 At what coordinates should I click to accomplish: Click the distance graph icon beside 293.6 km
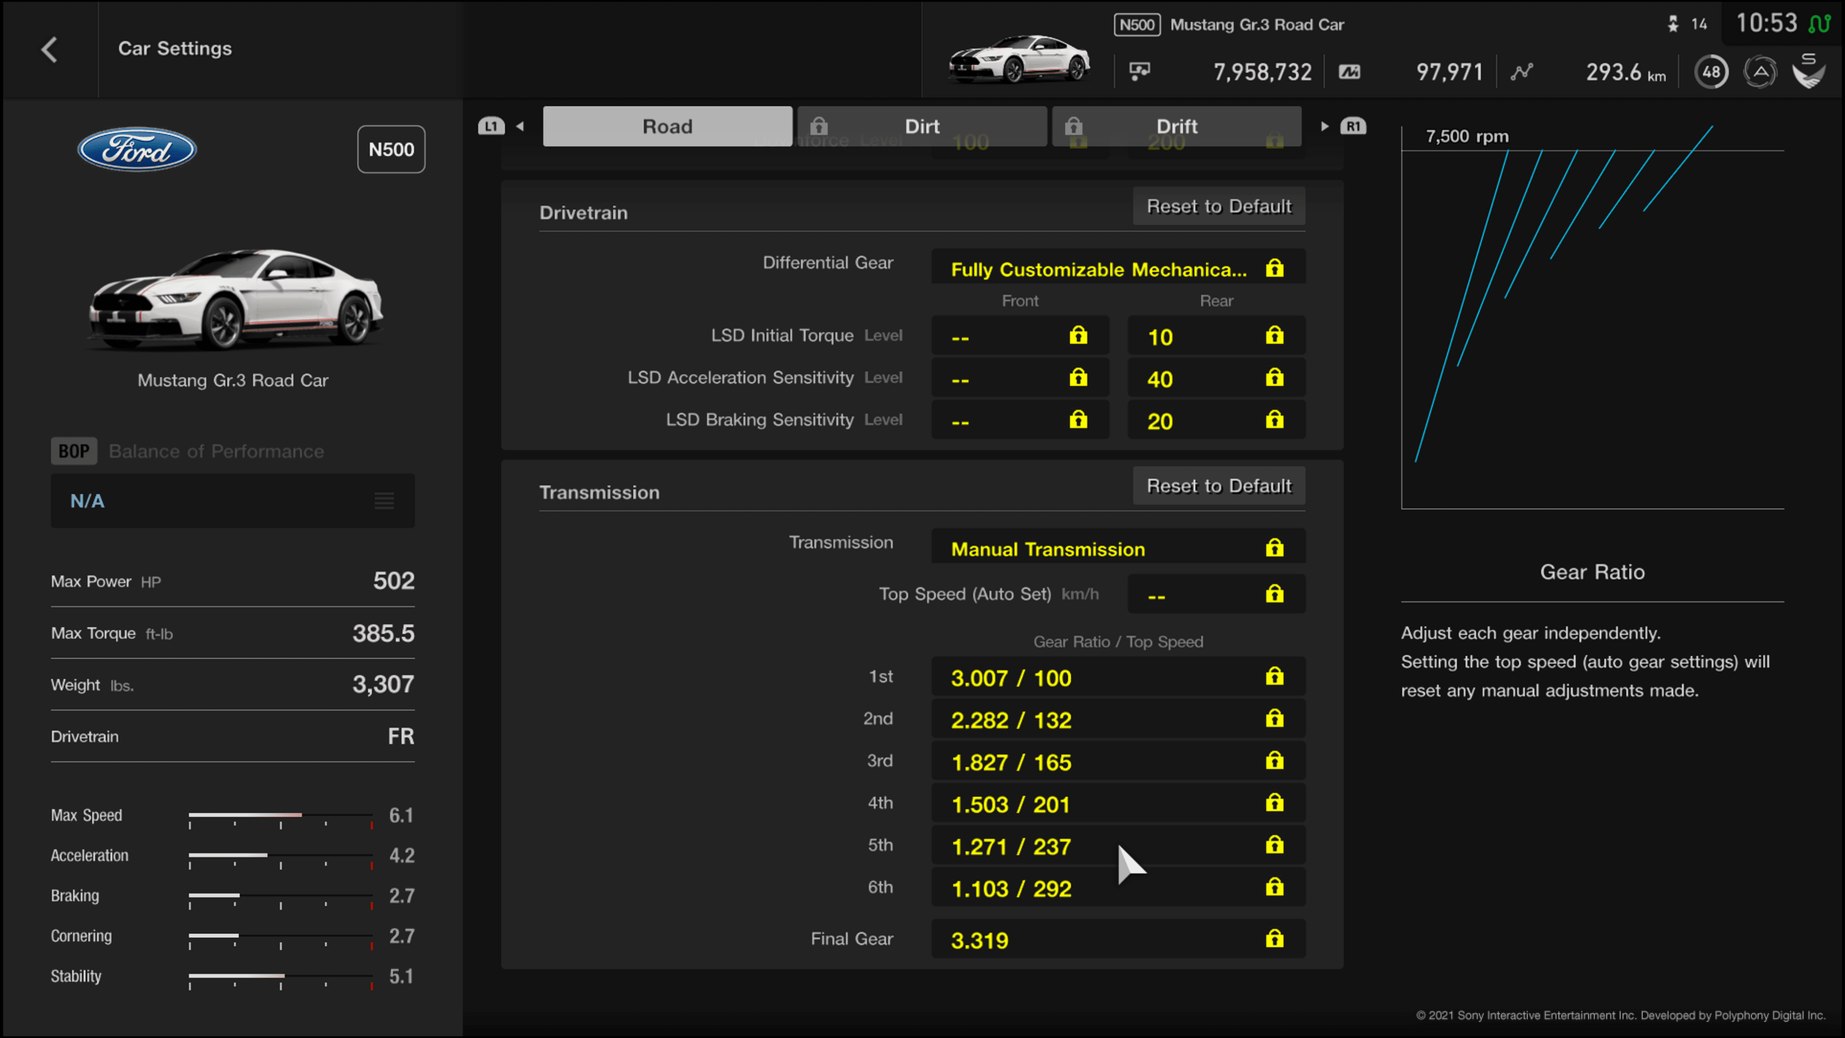click(1522, 72)
